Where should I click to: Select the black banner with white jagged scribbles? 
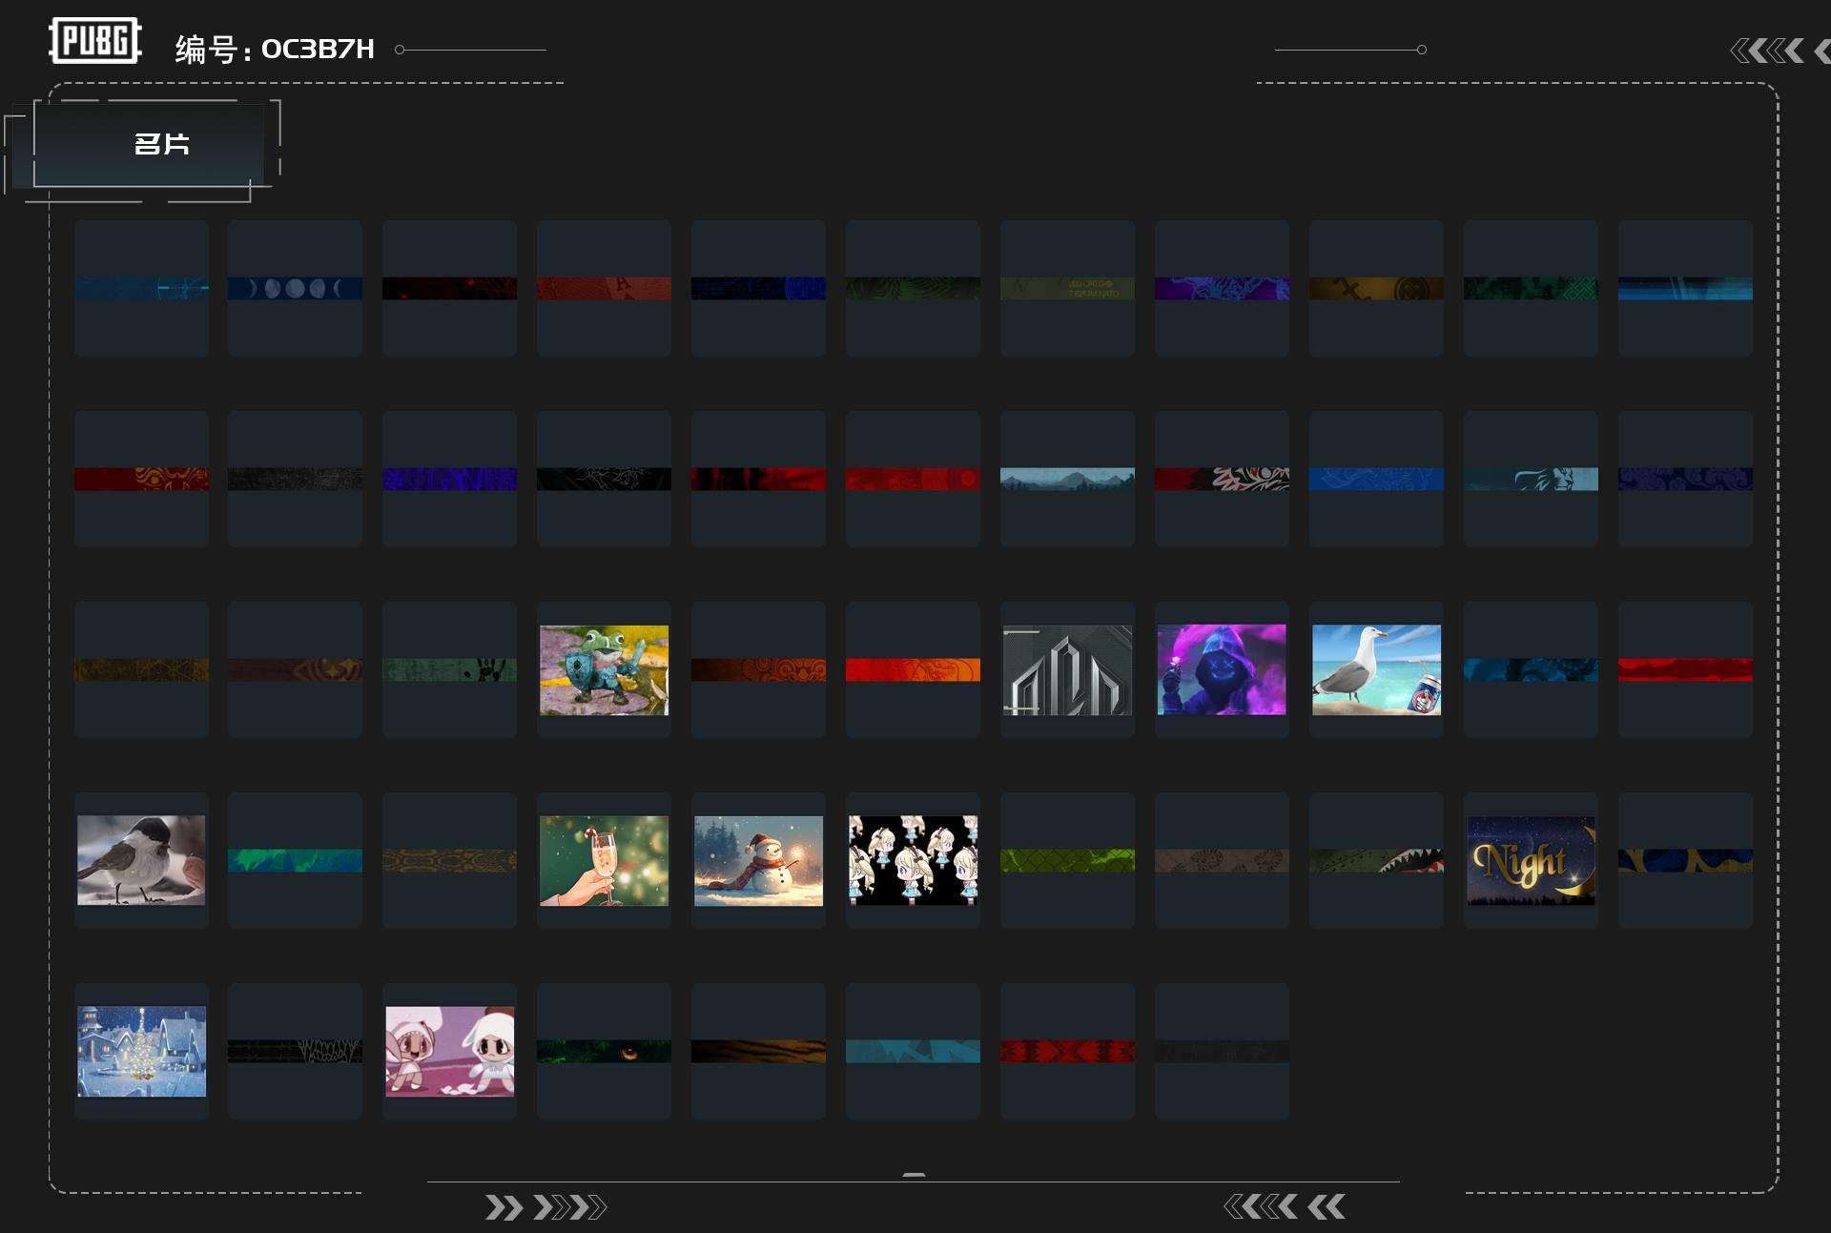pos(295,1051)
